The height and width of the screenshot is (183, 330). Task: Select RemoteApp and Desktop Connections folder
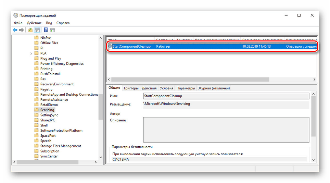[x=69, y=95]
